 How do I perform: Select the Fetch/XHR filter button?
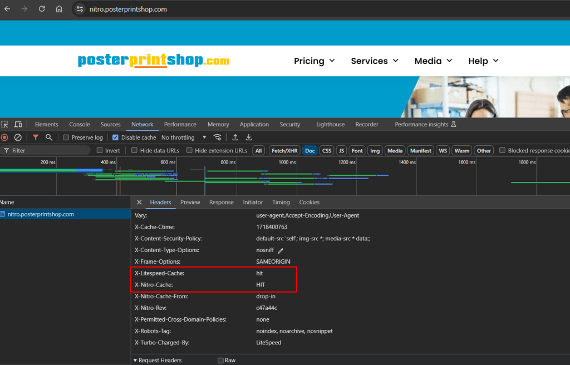click(x=284, y=151)
